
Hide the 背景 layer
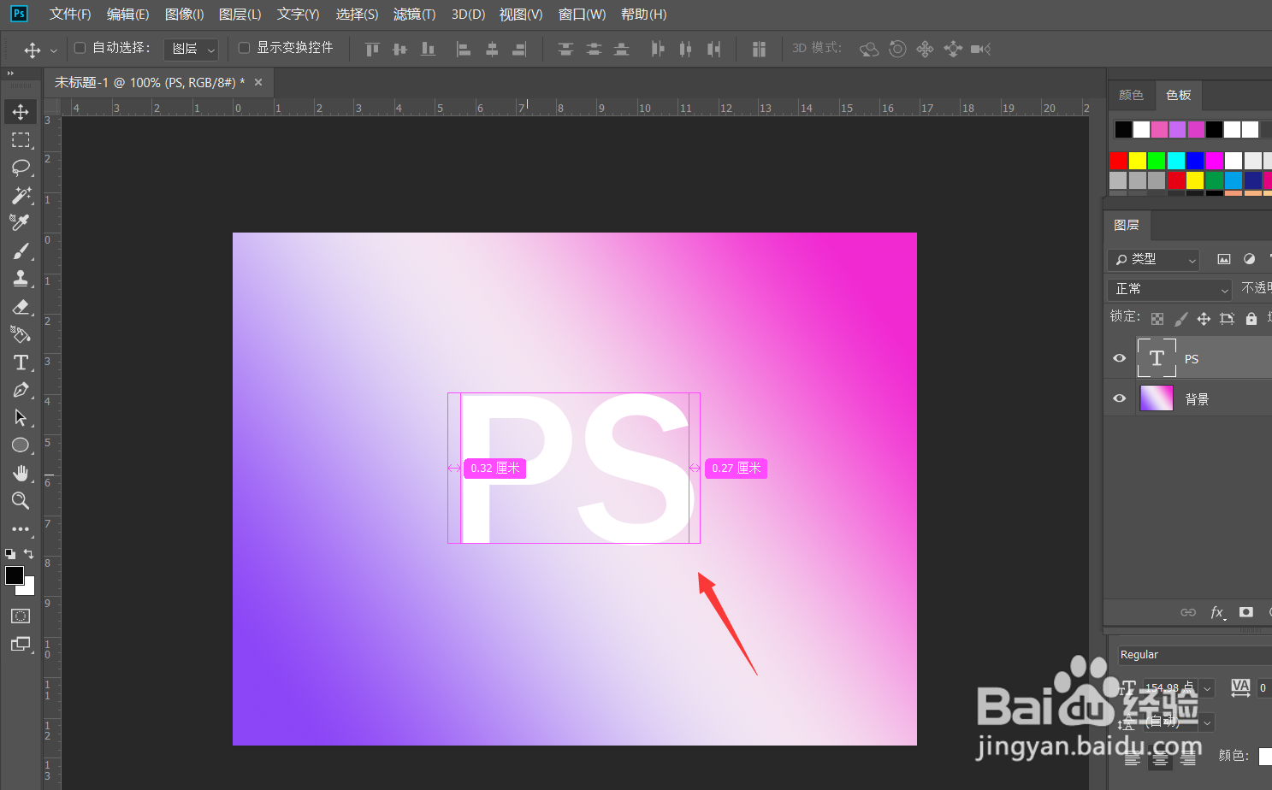pyautogui.click(x=1119, y=398)
